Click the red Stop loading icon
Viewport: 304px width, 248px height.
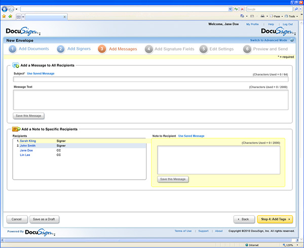(x=242, y=9)
